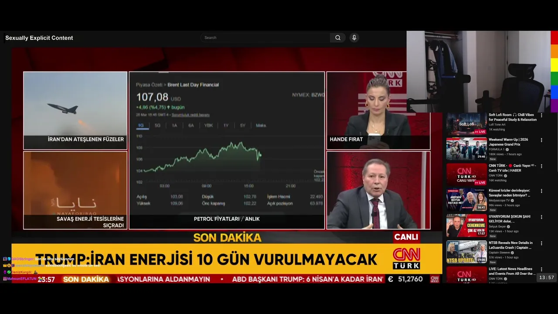The height and width of the screenshot is (314, 558).
Task: Open three-dot menu for NTSB Reveals video
Action: click(541, 243)
